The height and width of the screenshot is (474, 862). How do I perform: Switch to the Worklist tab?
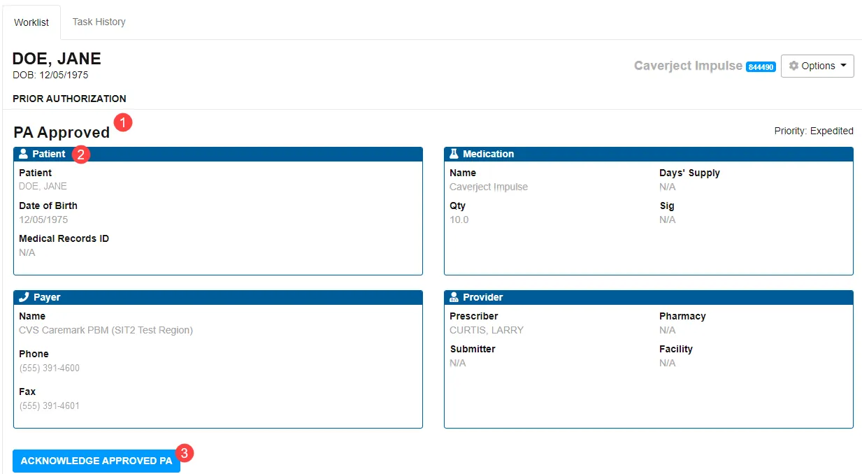point(31,22)
